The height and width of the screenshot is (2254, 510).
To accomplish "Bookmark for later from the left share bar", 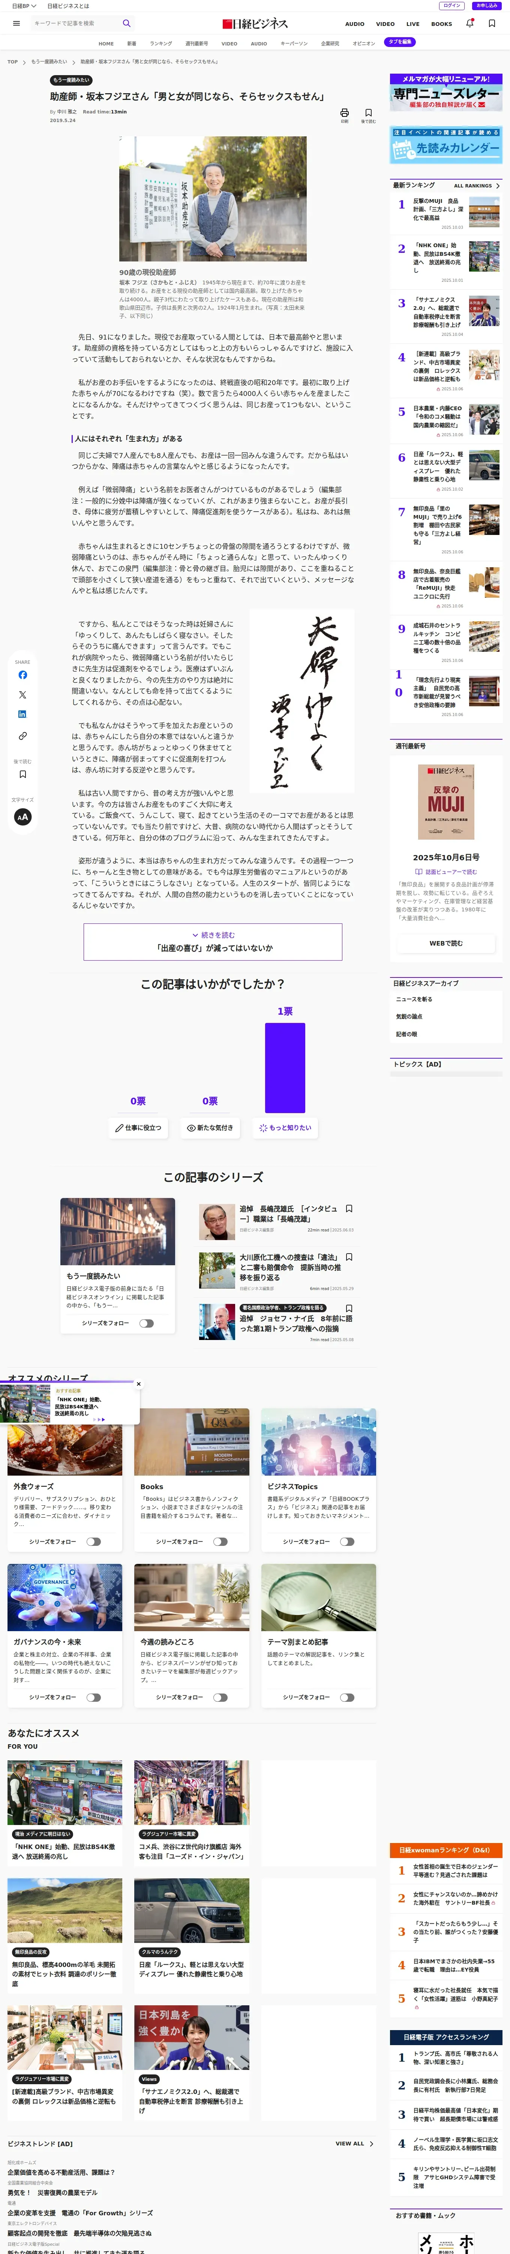I will pos(23,774).
